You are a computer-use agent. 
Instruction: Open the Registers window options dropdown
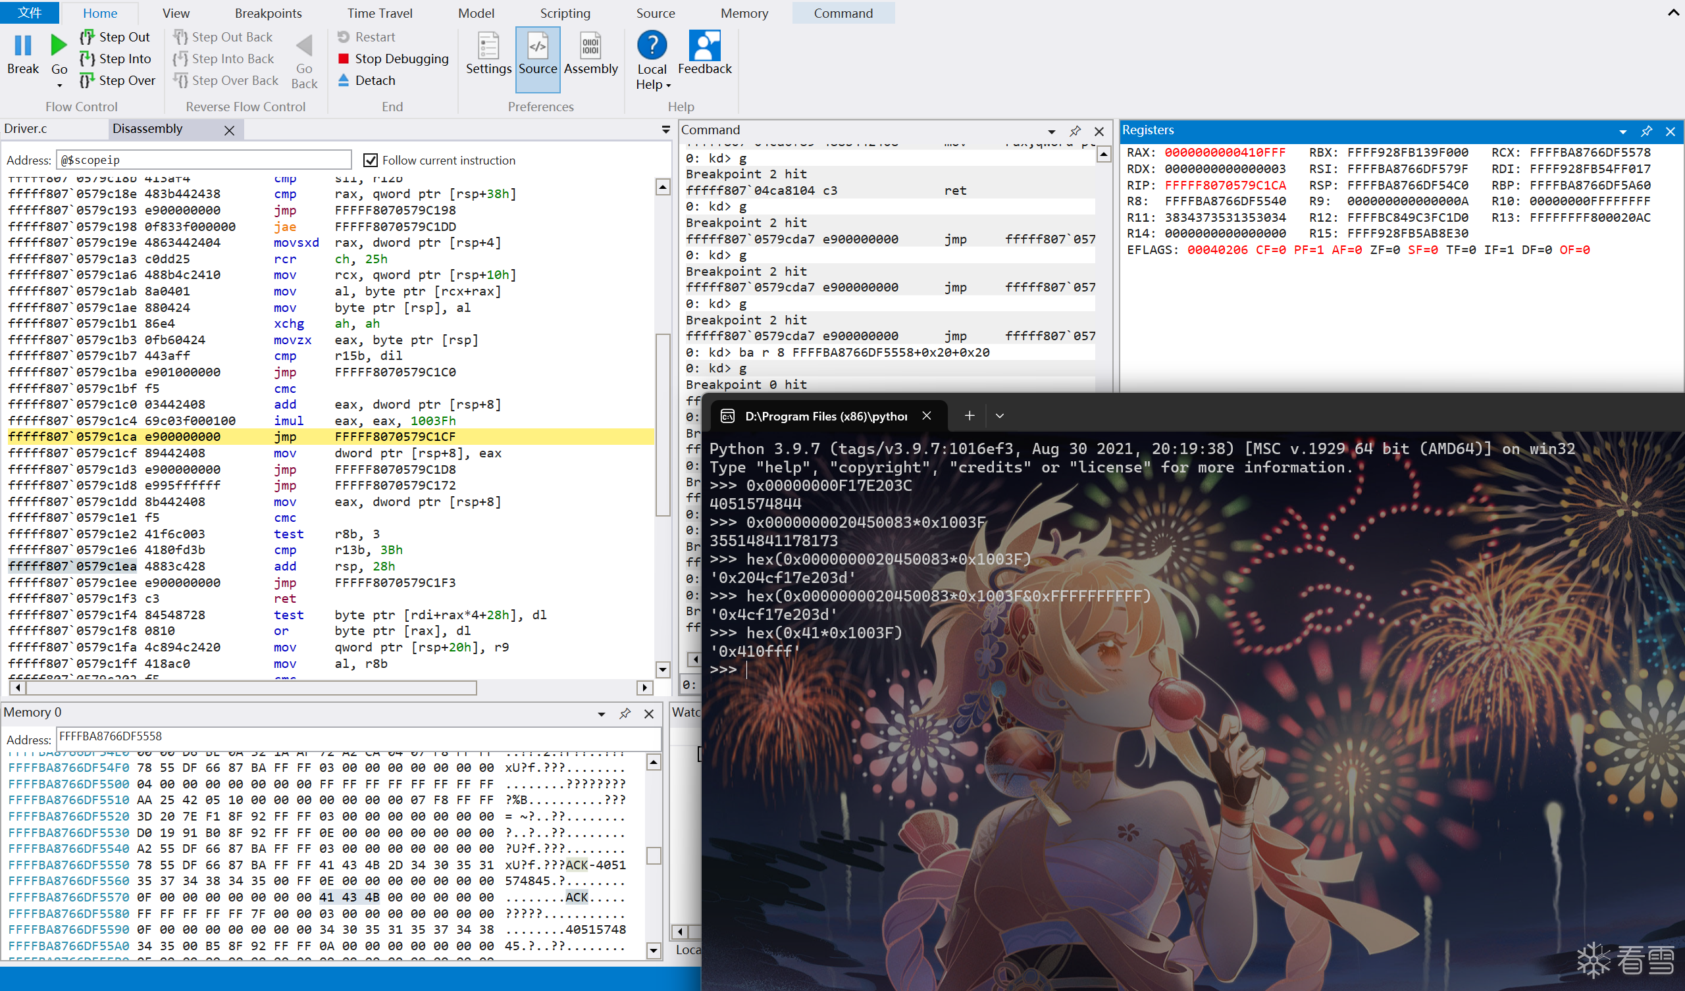1623,132
